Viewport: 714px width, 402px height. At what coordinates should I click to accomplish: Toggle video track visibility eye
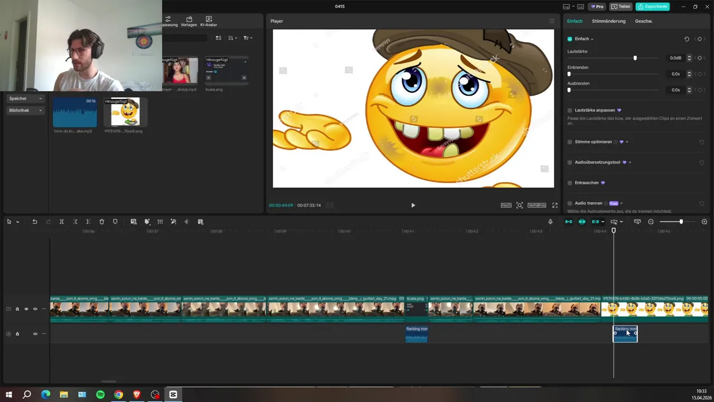coord(26,309)
